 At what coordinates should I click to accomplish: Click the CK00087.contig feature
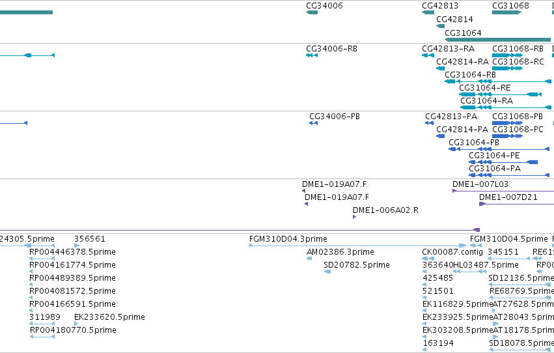428,259
